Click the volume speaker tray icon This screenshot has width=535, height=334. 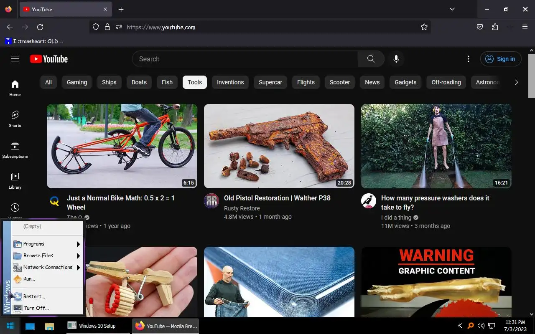[481, 326]
